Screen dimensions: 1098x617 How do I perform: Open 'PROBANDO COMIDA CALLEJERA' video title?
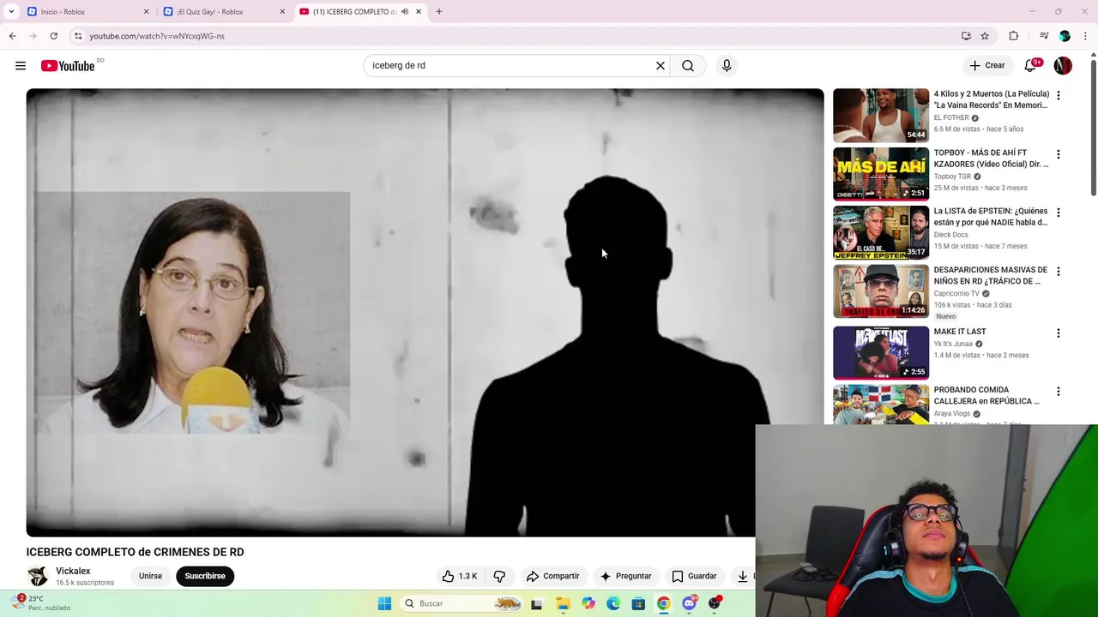[986, 395]
